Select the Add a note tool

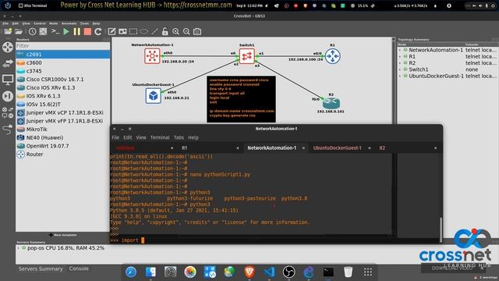click(x=111, y=31)
